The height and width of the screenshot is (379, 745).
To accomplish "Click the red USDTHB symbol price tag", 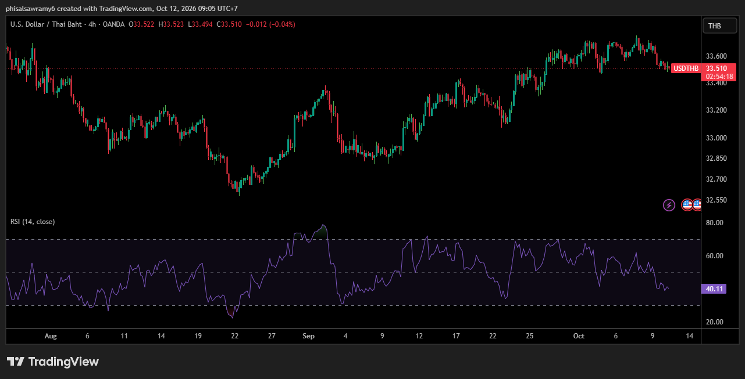I will pos(686,68).
